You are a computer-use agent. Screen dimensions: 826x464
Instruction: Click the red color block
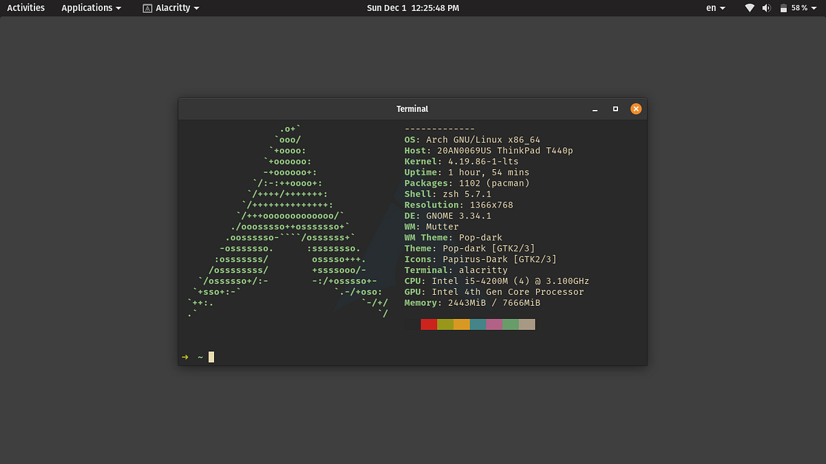[x=429, y=324]
